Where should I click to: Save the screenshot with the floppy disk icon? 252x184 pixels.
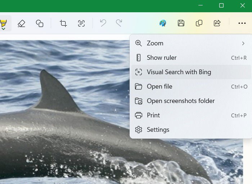[x=181, y=23]
